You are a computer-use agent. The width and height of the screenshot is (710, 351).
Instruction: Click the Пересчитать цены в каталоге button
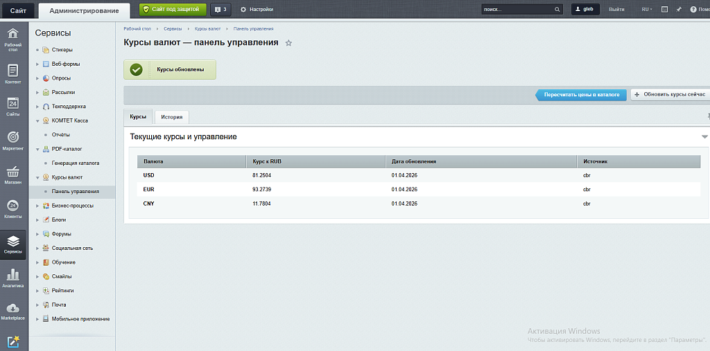tap(581, 94)
